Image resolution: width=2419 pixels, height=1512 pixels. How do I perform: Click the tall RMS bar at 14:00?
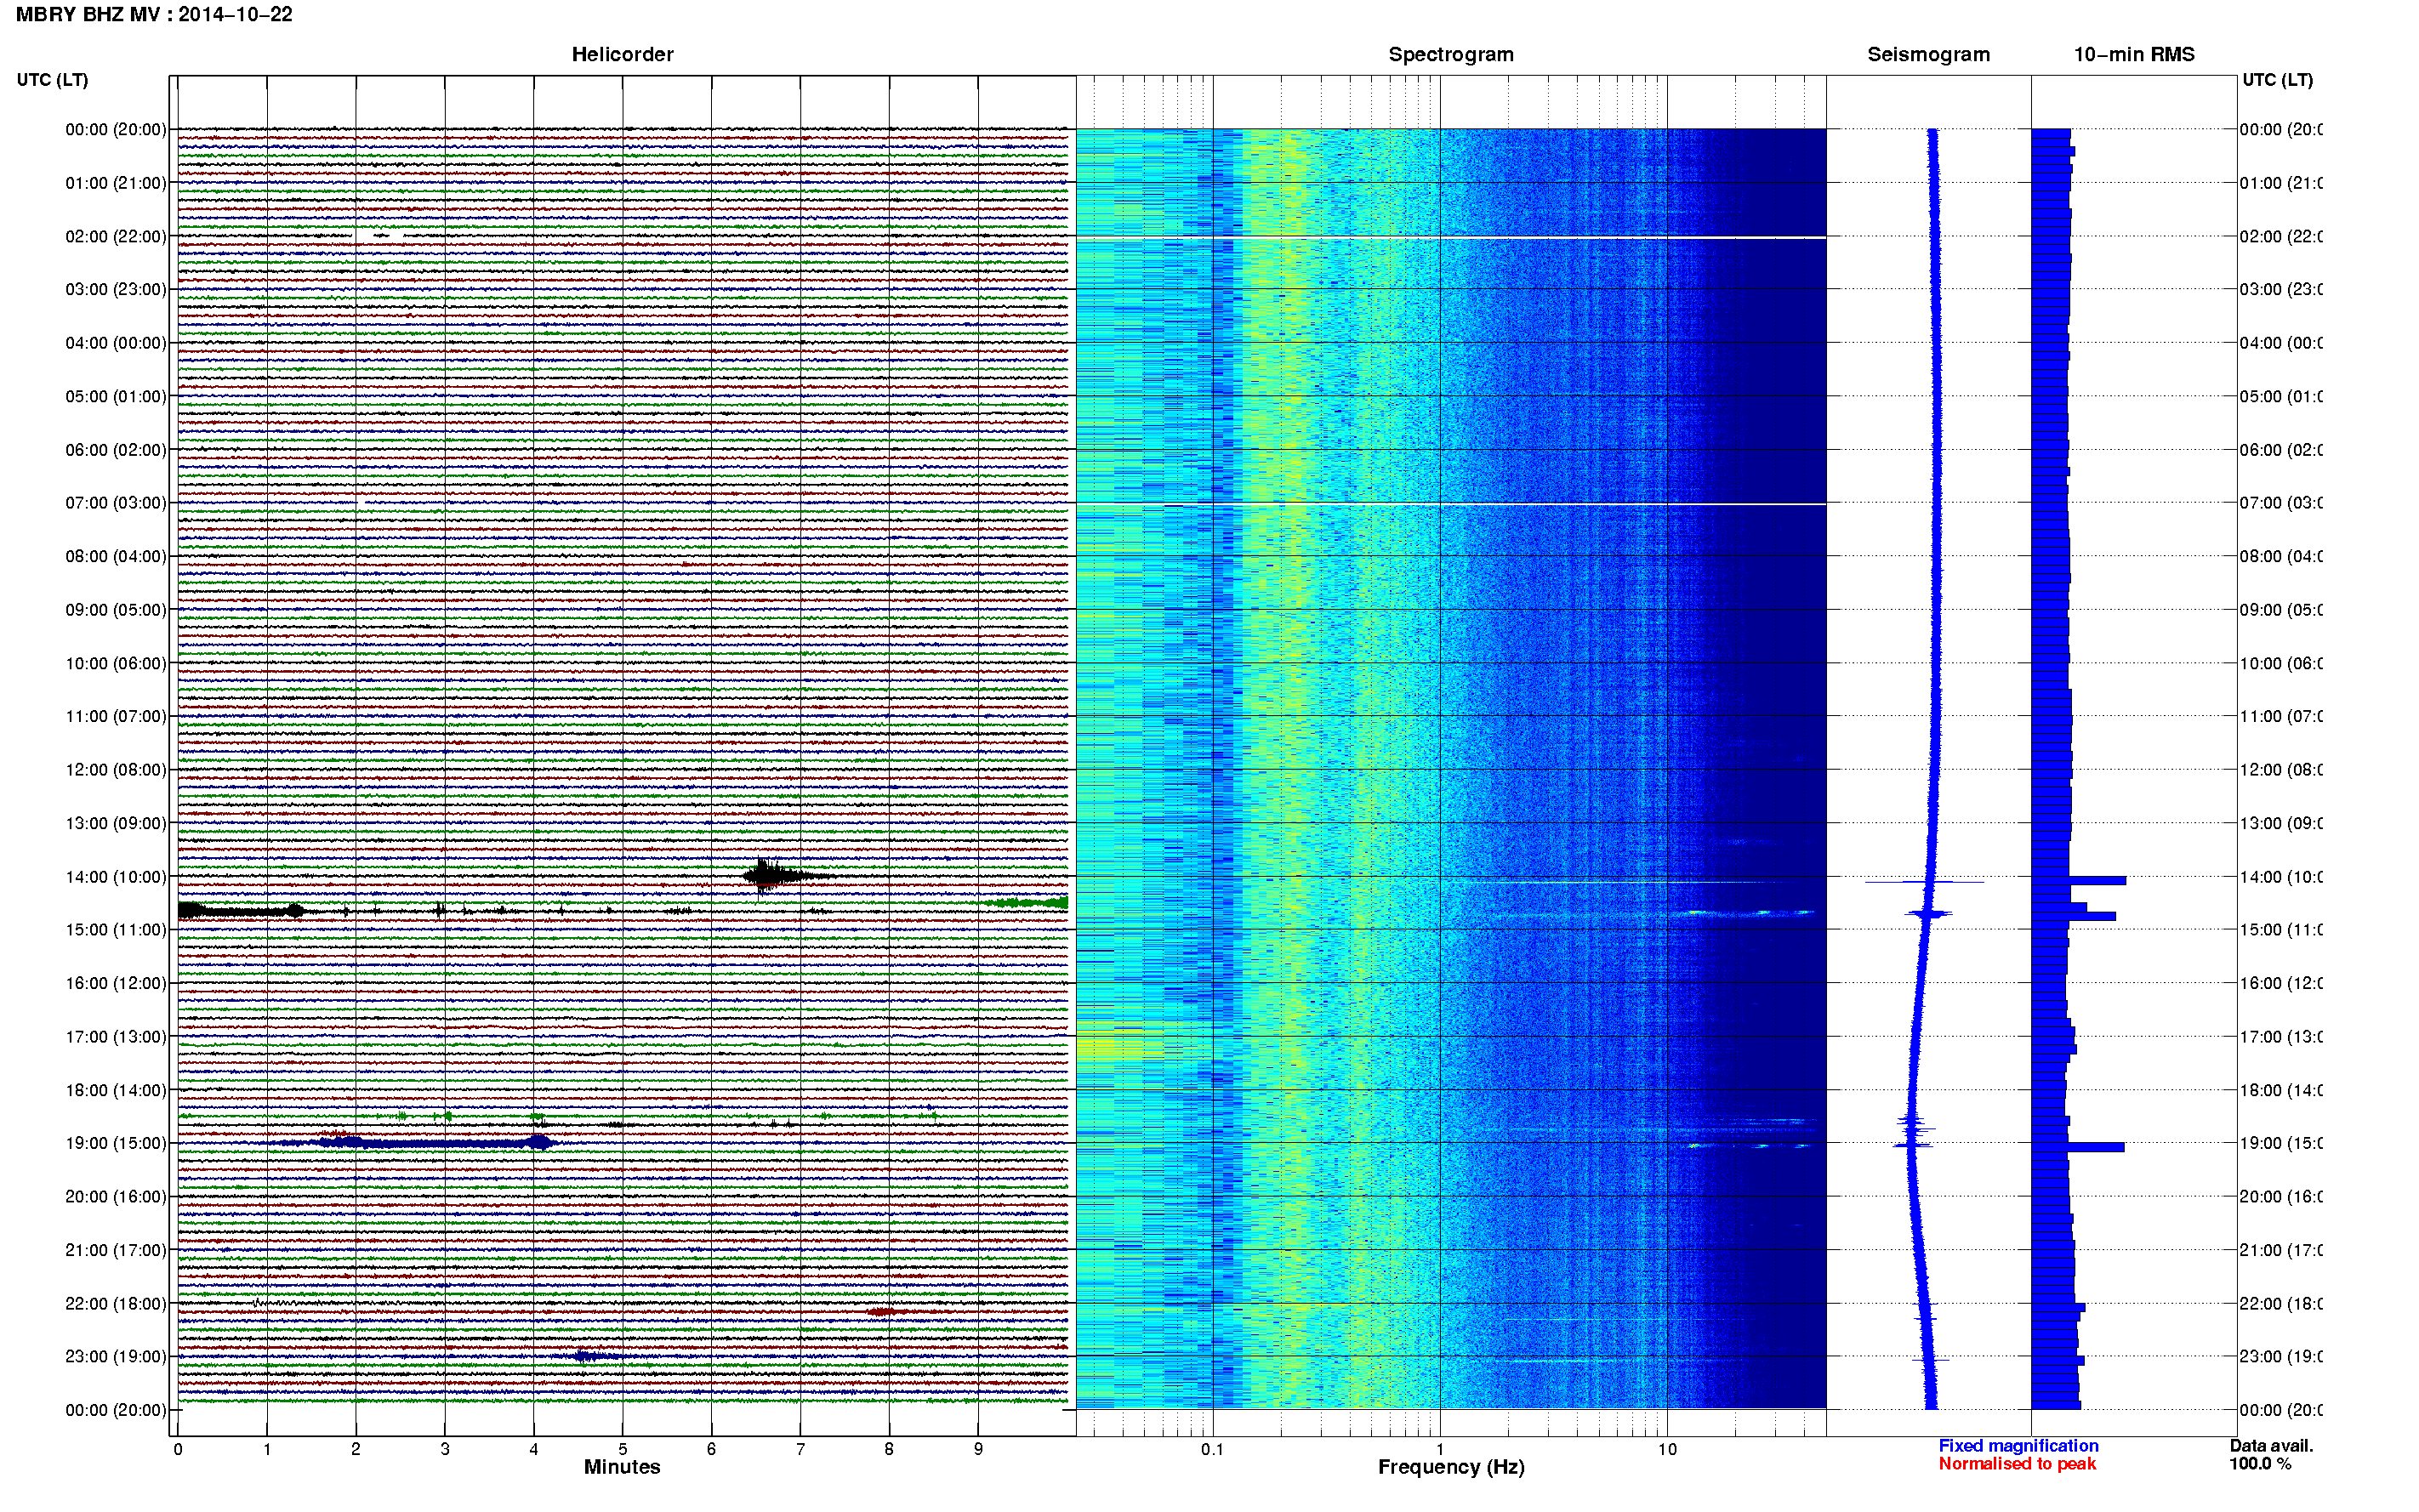coord(2079,881)
